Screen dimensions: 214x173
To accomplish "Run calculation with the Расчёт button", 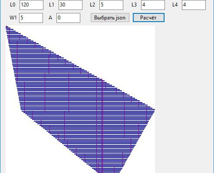I will pyautogui.click(x=148, y=18).
